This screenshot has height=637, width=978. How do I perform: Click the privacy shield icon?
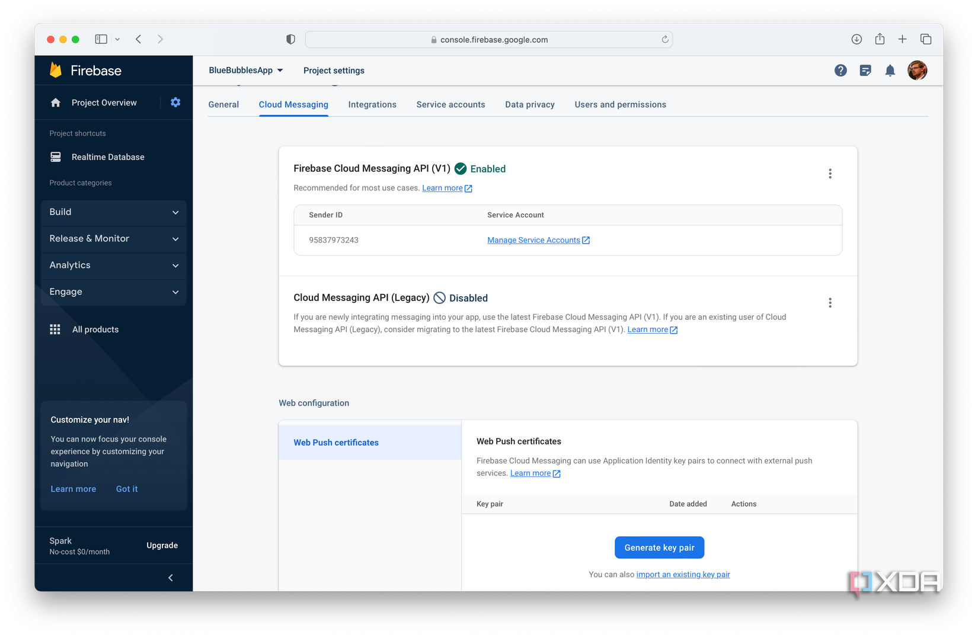(x=290, y=39)
